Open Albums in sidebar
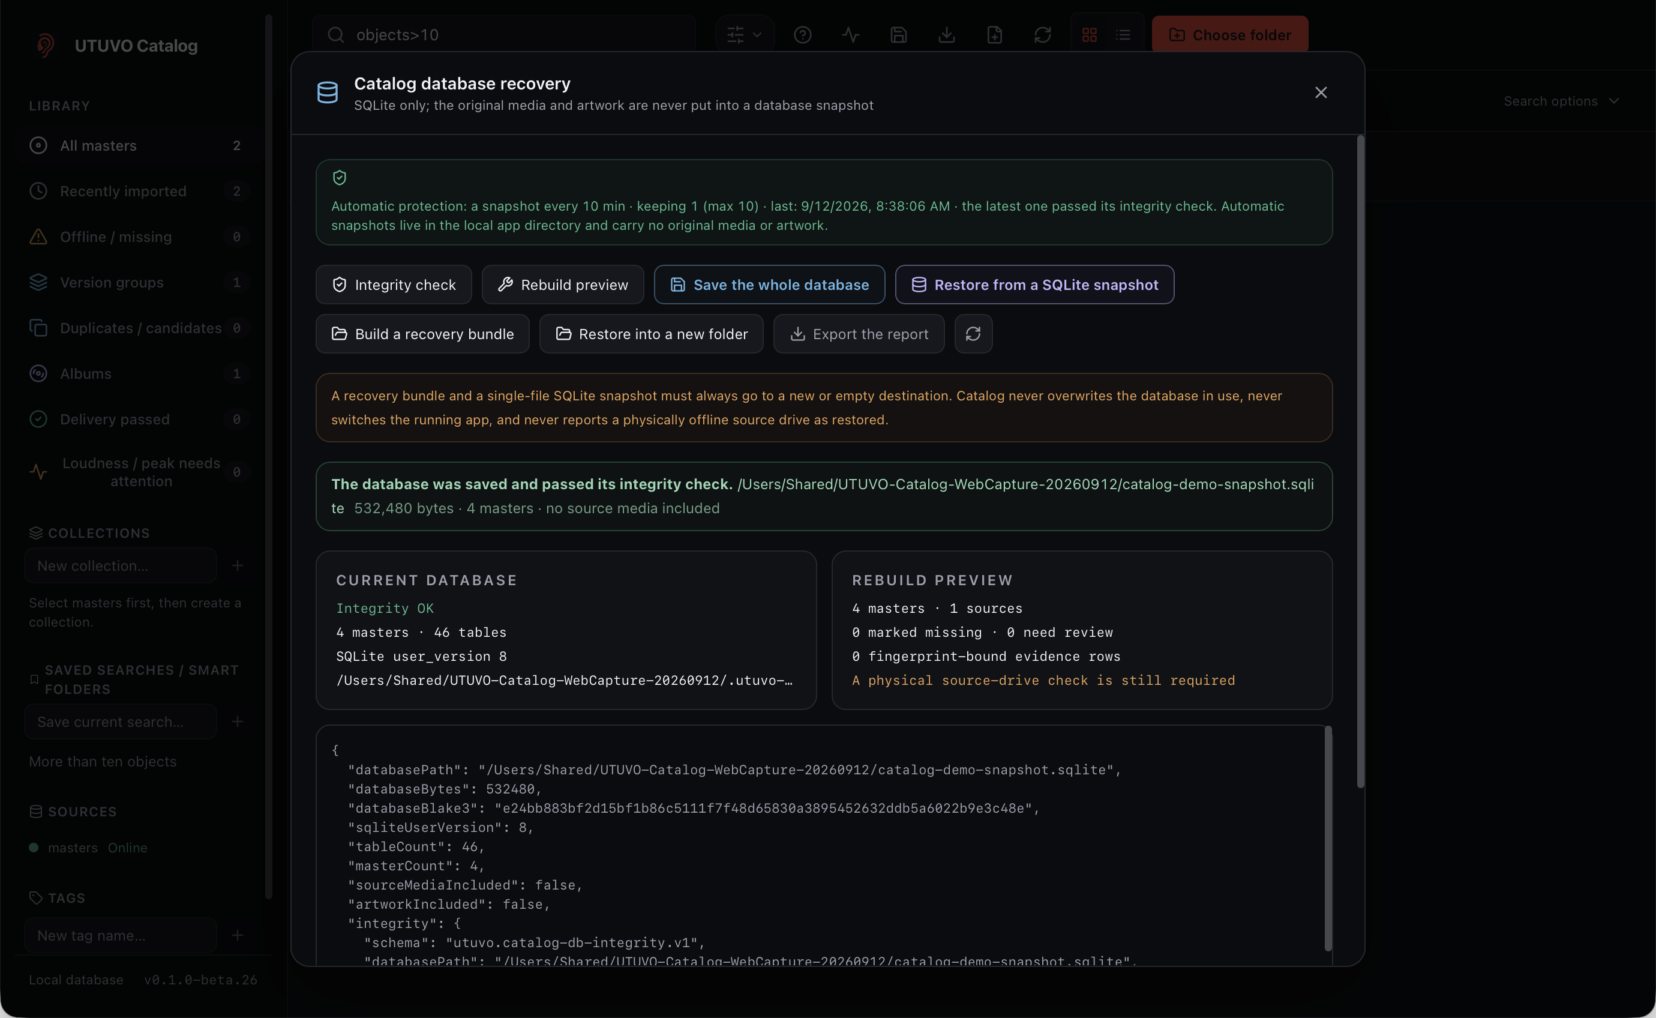1656x1018 pixels. [139, 374]
